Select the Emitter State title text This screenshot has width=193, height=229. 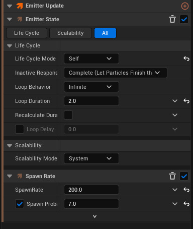pyautogui.click(x=42, y=19)
